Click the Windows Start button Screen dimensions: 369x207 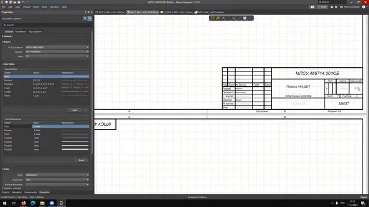point(5,203)
